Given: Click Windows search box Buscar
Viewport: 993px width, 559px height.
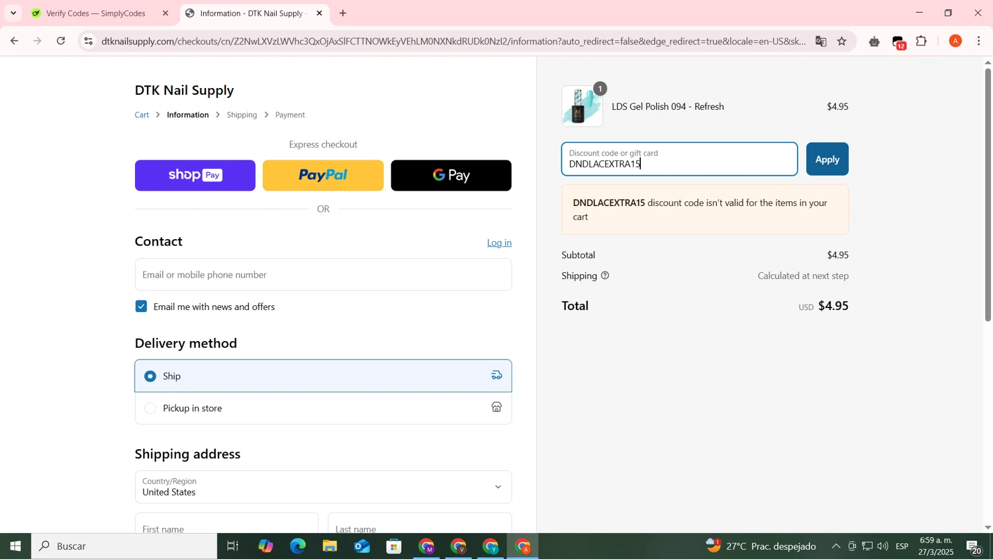Looking at the screenshot, I should point(124,546).
